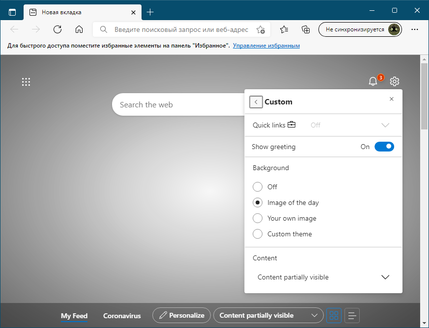Click the vertical scrollbar thumb
The image size is (429, 328).
point(425,96)
